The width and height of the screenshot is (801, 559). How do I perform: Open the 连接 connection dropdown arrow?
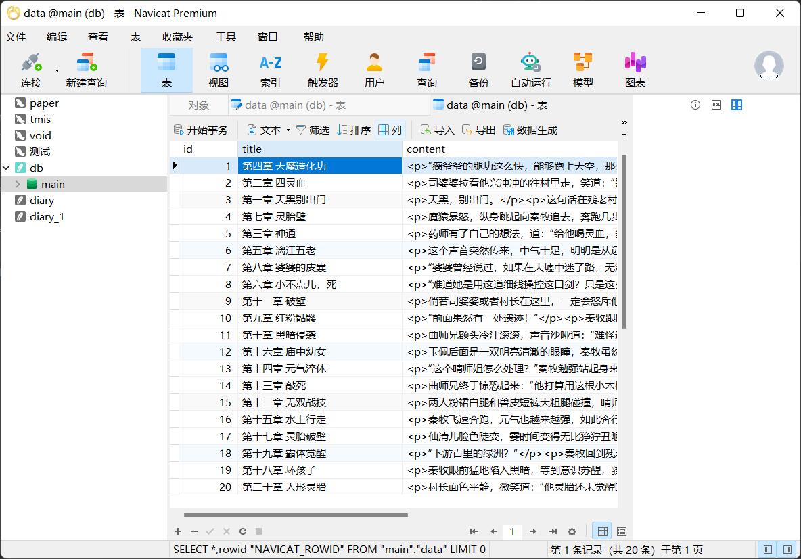coord(57,70)
